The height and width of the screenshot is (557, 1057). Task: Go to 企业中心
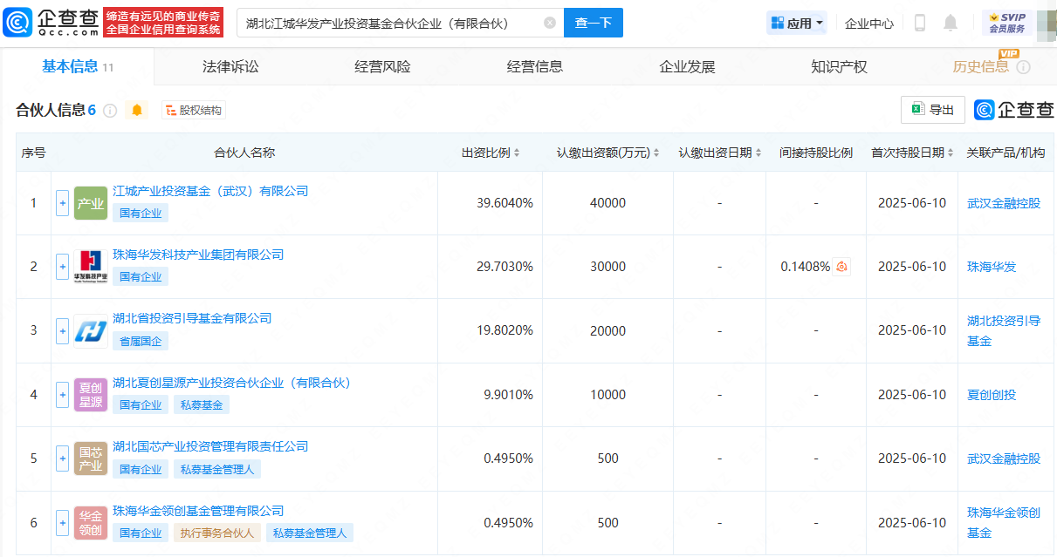[869, 24]
